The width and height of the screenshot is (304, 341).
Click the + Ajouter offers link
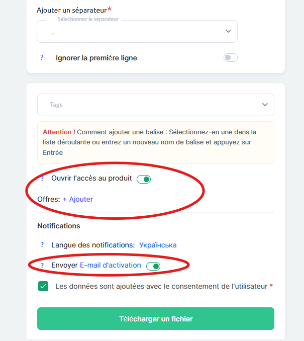[78, 199]
